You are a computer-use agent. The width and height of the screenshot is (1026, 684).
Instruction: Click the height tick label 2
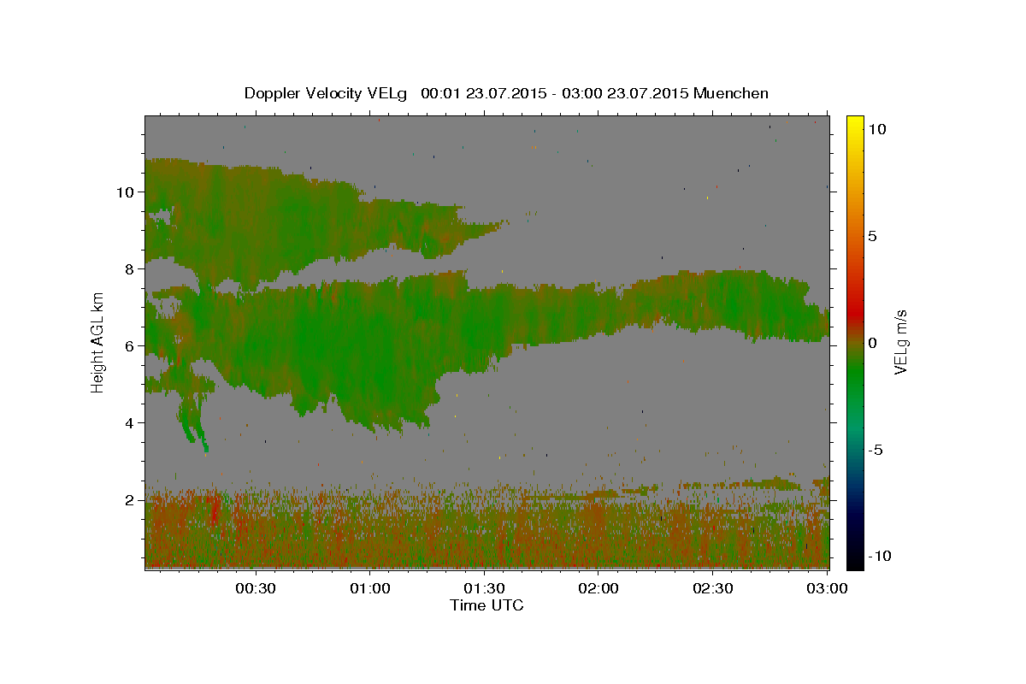tap(127, 499)
